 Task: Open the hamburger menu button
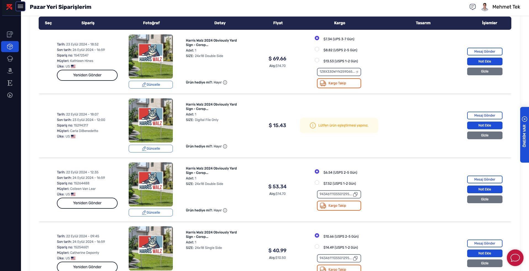[x=20, y=7]
